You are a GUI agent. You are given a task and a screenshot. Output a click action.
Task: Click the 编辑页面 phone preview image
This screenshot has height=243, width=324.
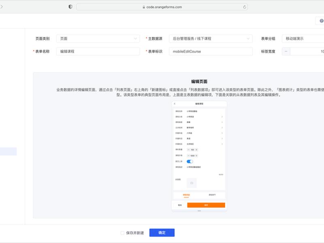point(199,156)
